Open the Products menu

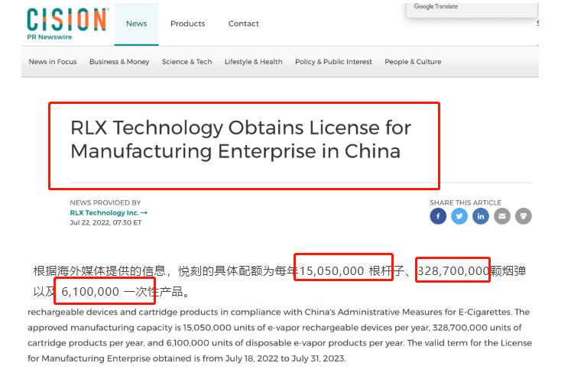click(187, 24)
